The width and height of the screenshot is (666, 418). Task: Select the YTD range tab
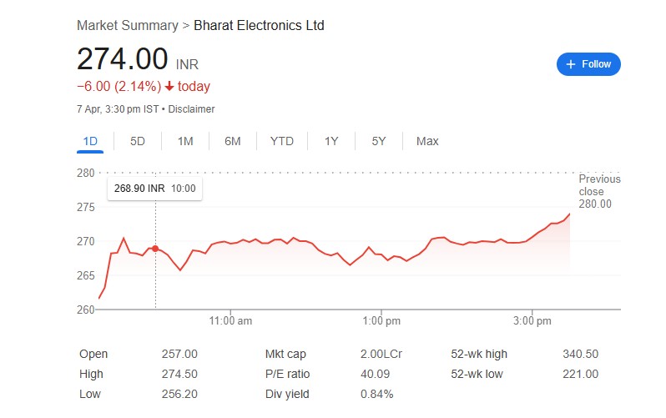tap(282, 141)
